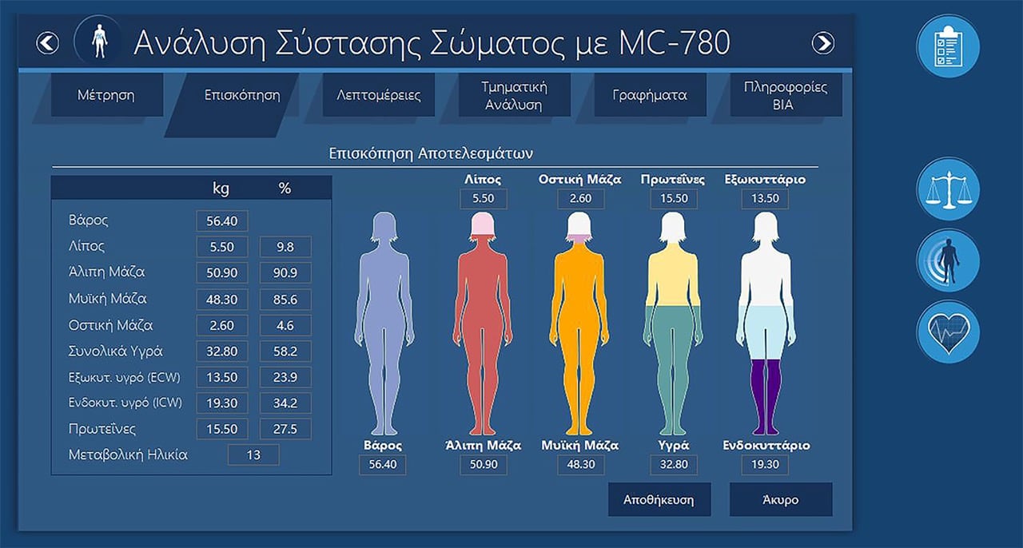The image size is (1023, 548).
Task: Click the Βάρος kg field in table
Action: coord(222,220)
